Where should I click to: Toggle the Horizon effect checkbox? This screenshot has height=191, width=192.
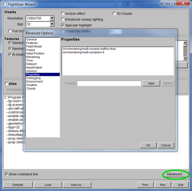tap(63, 13)
